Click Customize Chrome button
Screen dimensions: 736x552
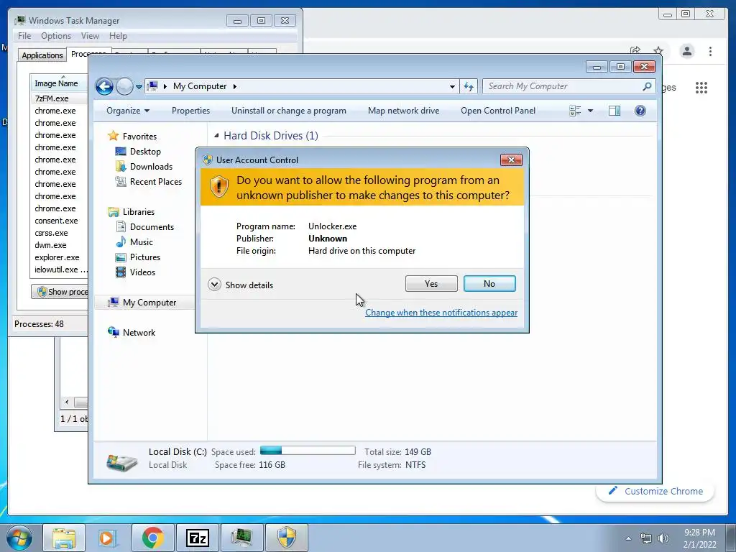[655, 491]
